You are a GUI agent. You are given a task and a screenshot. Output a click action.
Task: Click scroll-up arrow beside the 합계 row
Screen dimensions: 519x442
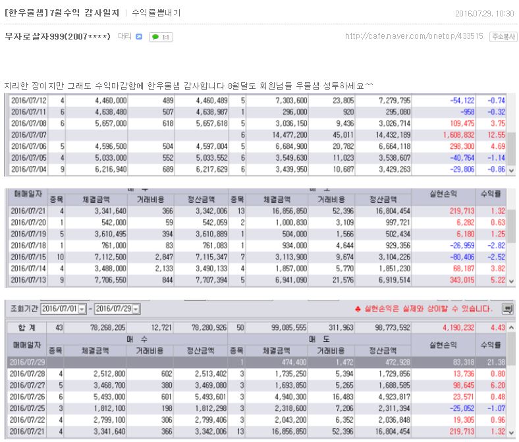click(x=511, y=327)
